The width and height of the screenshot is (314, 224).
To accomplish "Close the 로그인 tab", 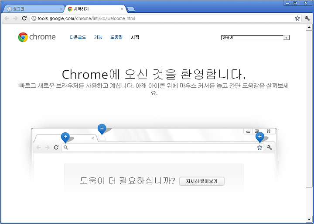I will 61,9.
